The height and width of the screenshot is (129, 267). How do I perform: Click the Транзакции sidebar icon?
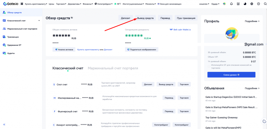(x=4, y=37)
